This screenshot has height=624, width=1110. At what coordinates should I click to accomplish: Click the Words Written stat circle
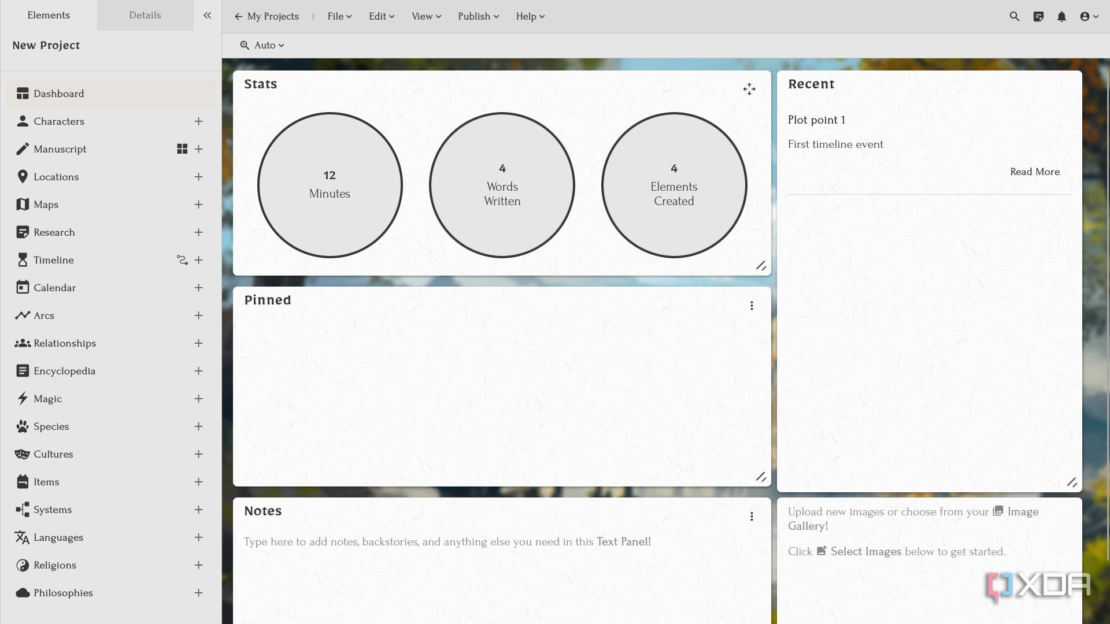[x=502, y=185]
